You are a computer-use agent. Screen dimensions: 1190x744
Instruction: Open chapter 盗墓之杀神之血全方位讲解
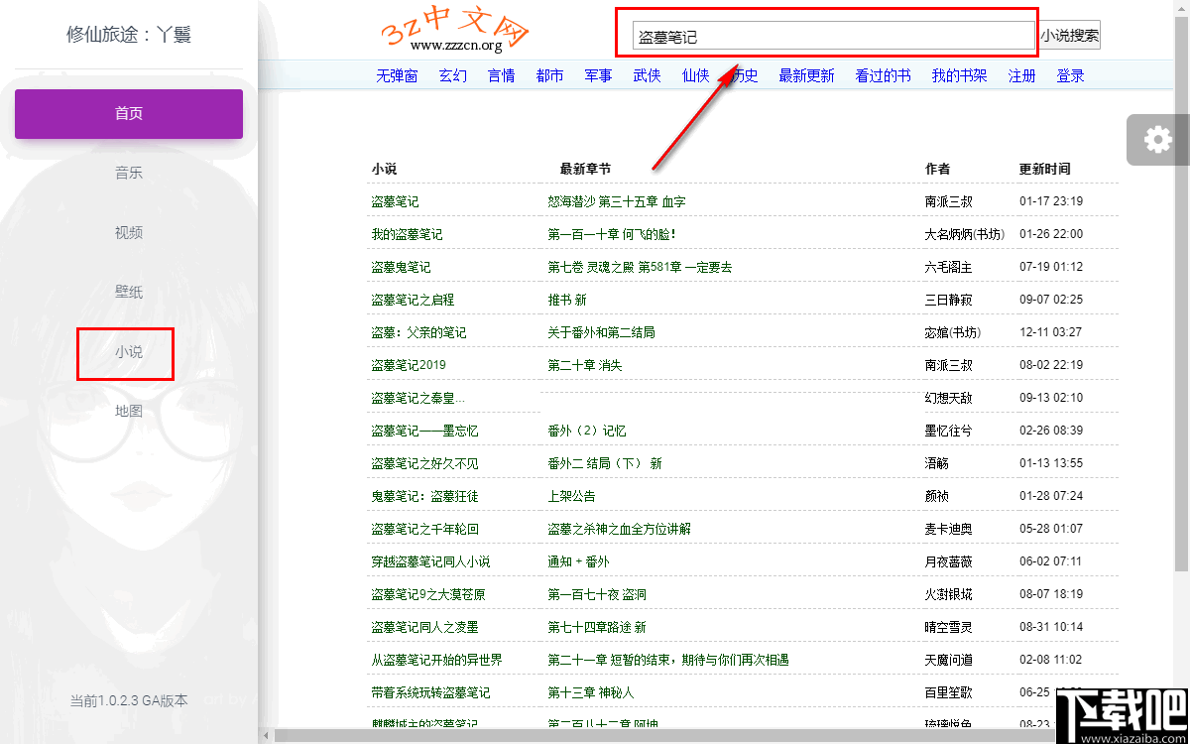coord(620,529)
